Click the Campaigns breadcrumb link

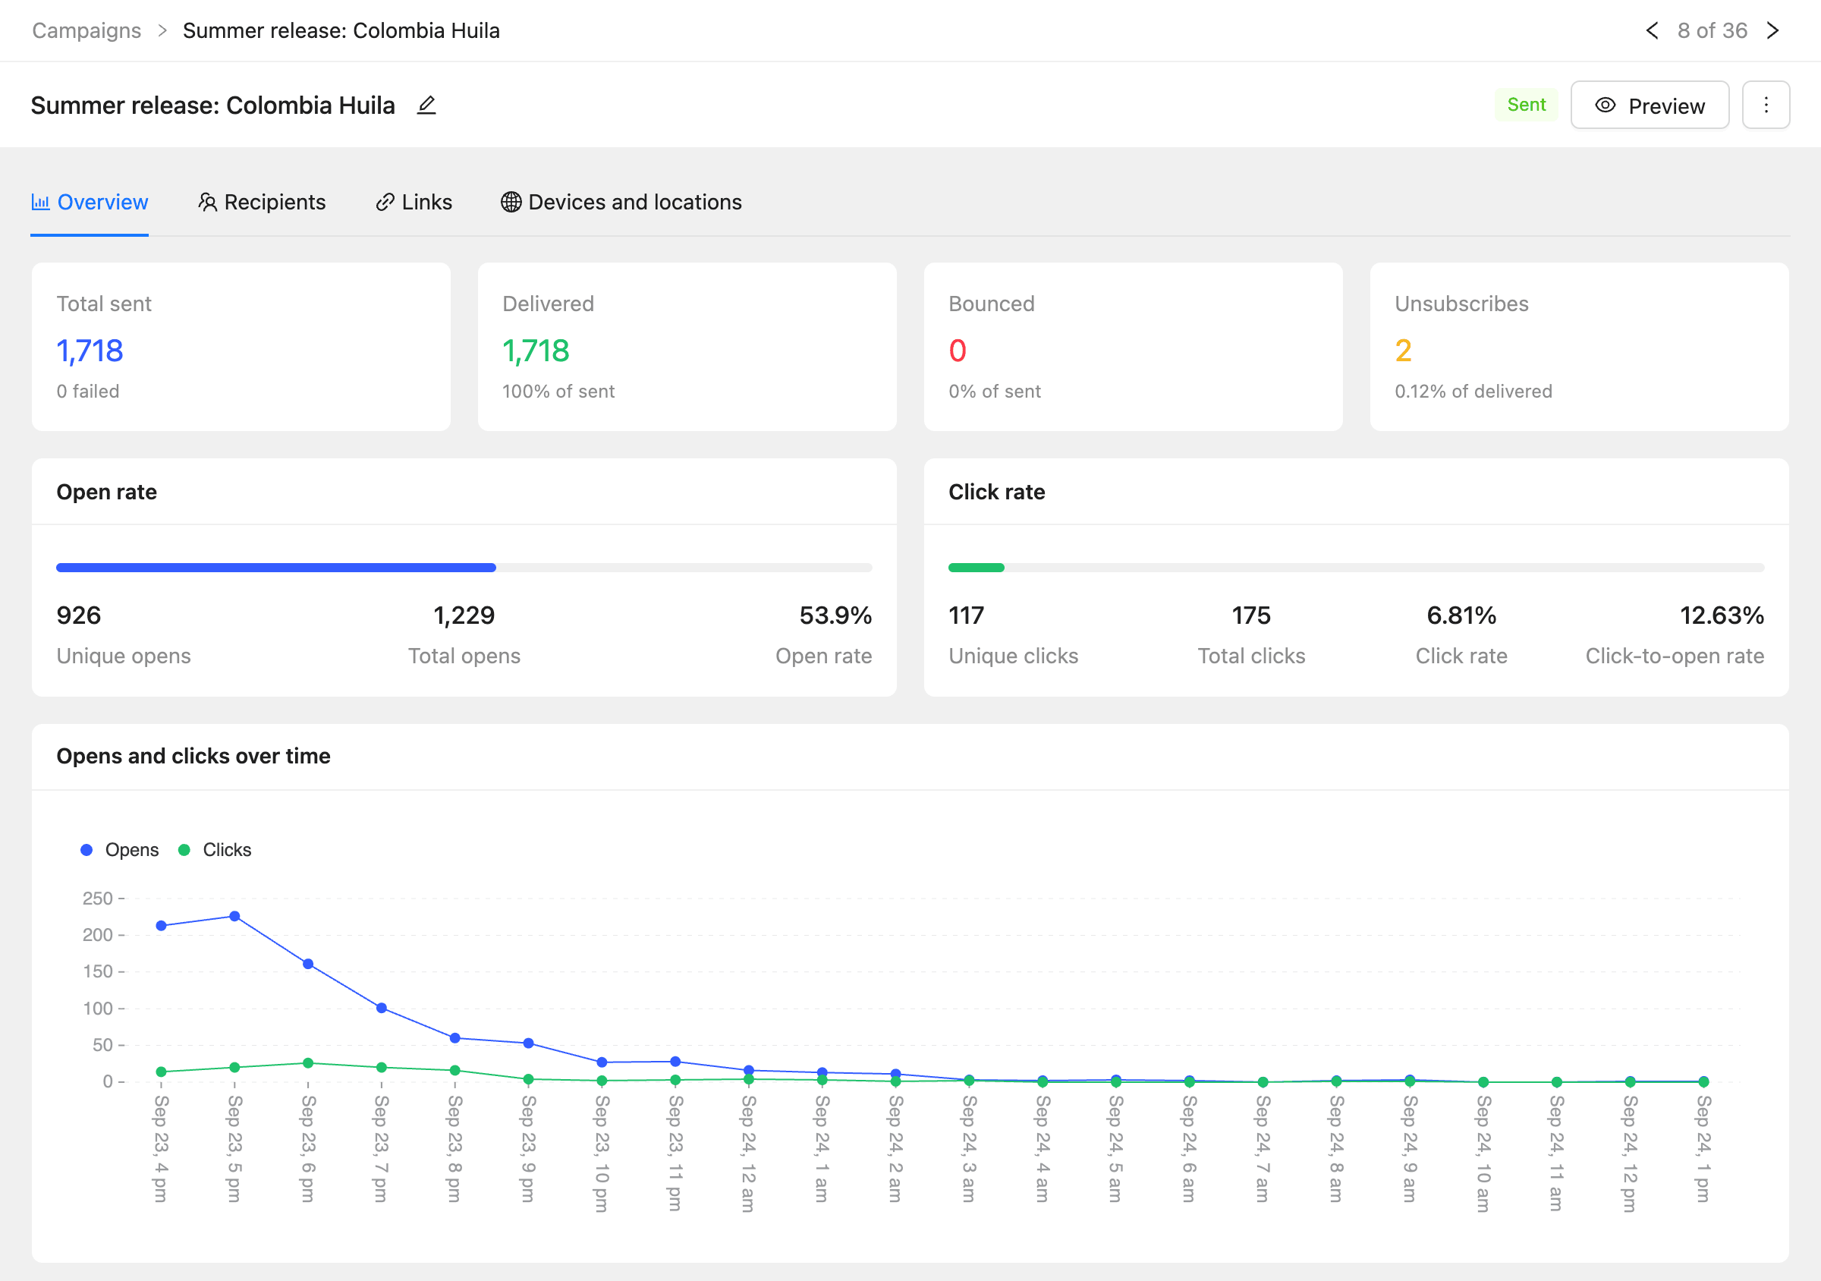(x=86, y=31)
